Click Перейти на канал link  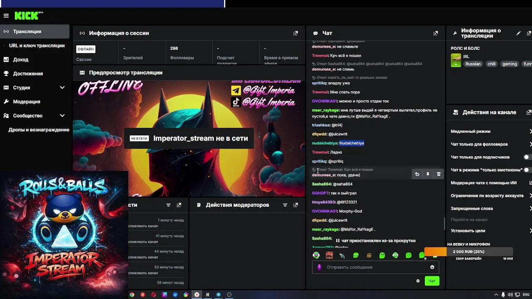point(469,220)
